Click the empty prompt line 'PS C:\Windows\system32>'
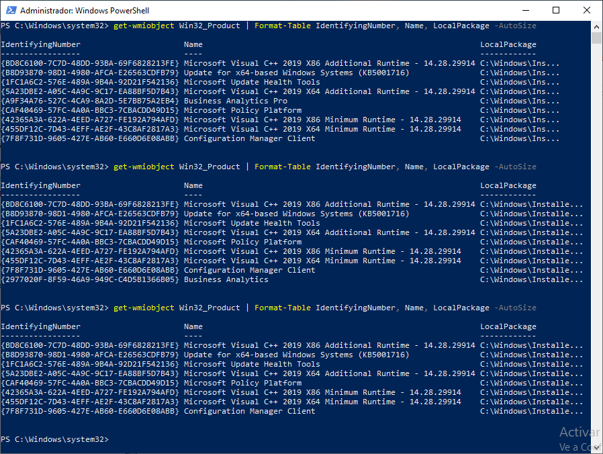The height and width of the screenshot is (454, 603). pos(55,439)
